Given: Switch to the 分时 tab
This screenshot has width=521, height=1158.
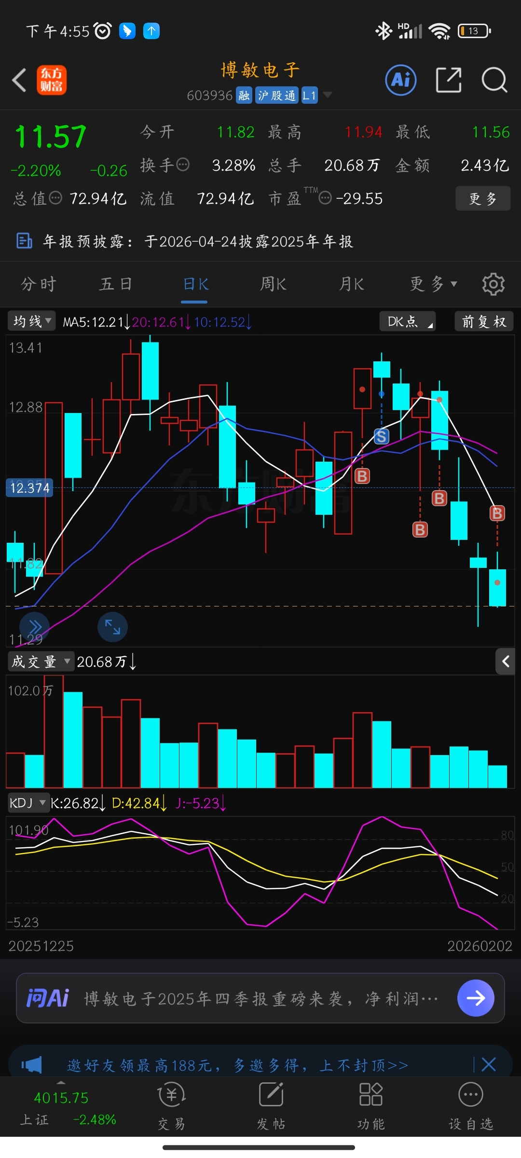Looking at the screenshot, I should pos(39,284).
